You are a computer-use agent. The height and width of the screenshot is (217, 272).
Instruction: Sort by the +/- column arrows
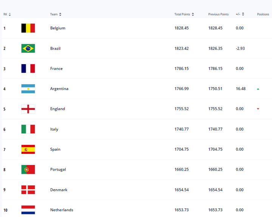click(243, 14)
